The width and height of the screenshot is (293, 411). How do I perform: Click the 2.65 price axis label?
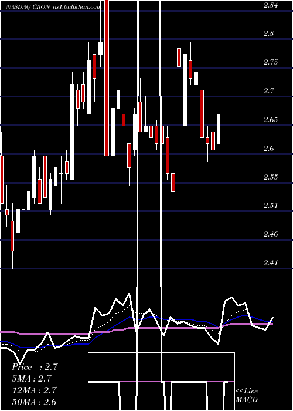[x=271, y=120]
